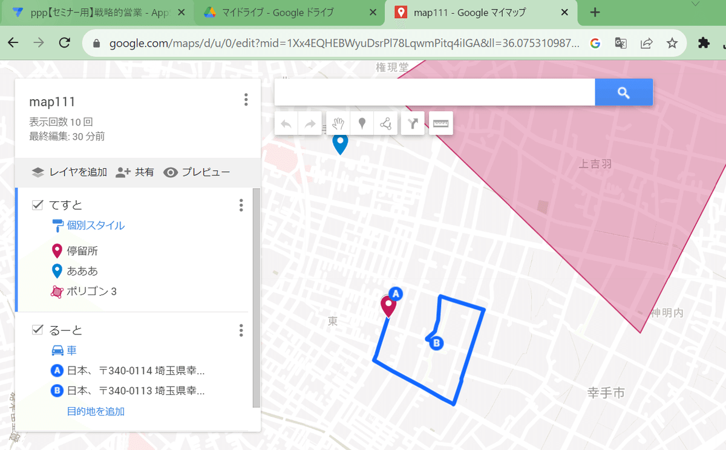This screenshot has width=726, height=450.
Task: Uncheck the るーと layer checkbox
Action: pos(36,330)
